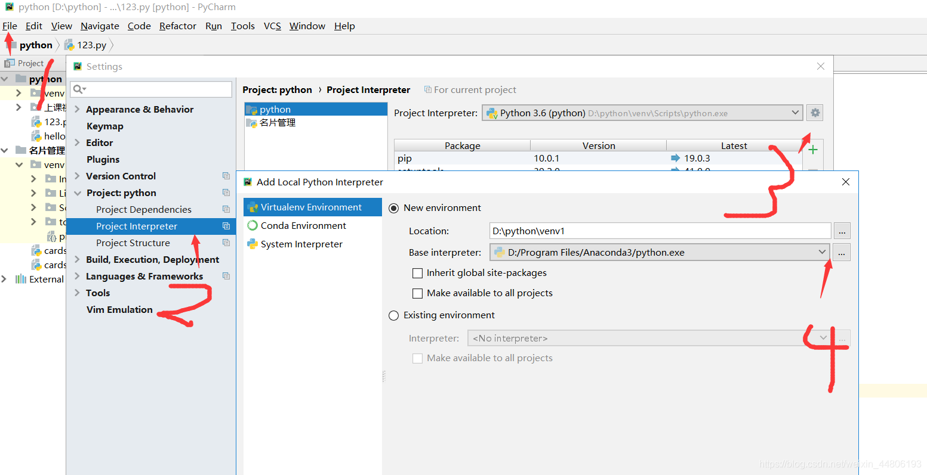Click per-project icon beside Project Dependencies

click(x=226, y=209)
